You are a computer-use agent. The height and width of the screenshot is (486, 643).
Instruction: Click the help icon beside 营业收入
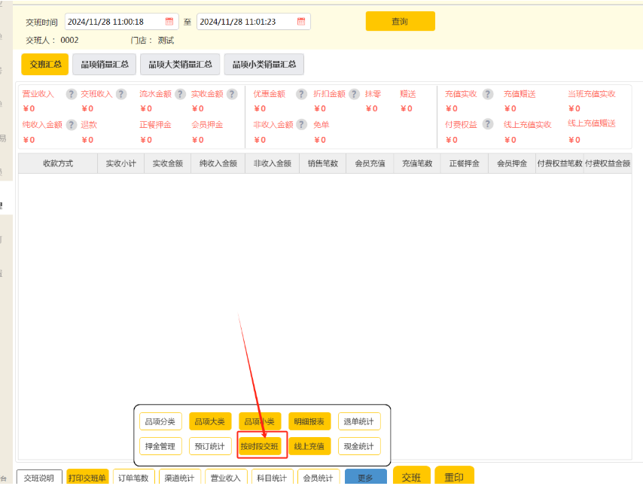click(x=72, y=94)
